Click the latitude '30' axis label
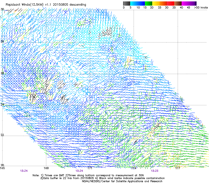 (x=2, y=9)
